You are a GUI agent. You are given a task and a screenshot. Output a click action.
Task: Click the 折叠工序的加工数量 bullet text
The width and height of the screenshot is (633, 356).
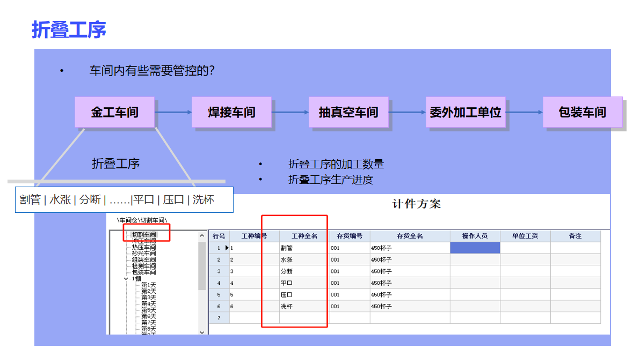click(x=336, y=164)
